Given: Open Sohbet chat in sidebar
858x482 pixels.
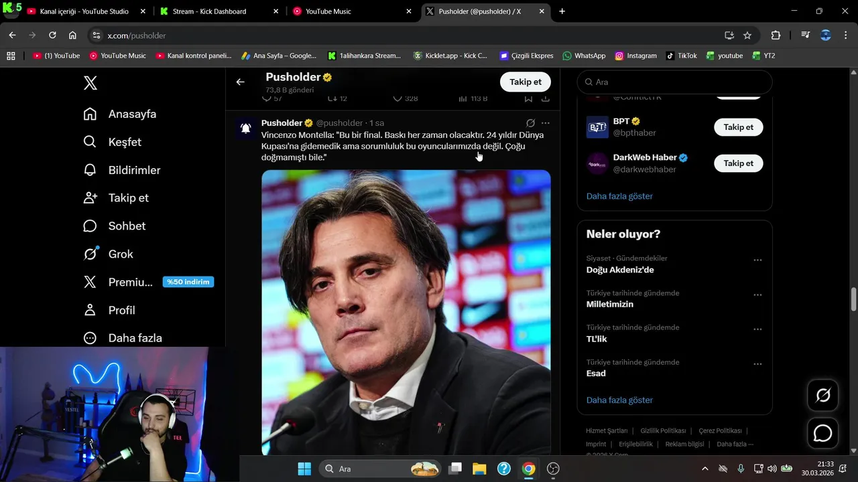Looking at the screenshot, I should tap(114, 226).
